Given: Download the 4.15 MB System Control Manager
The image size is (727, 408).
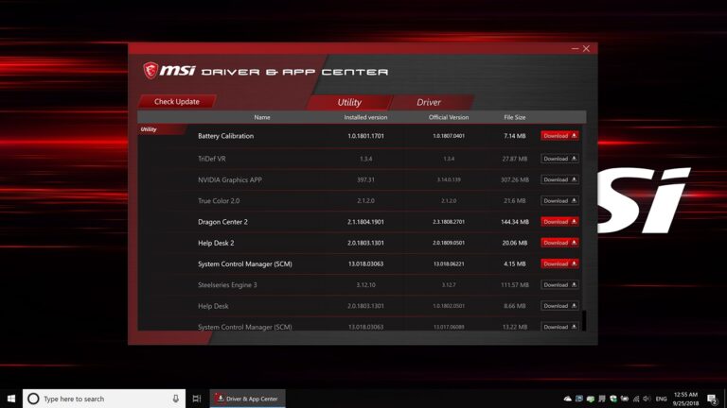Looking at the screenshot, I should point(559,263).
